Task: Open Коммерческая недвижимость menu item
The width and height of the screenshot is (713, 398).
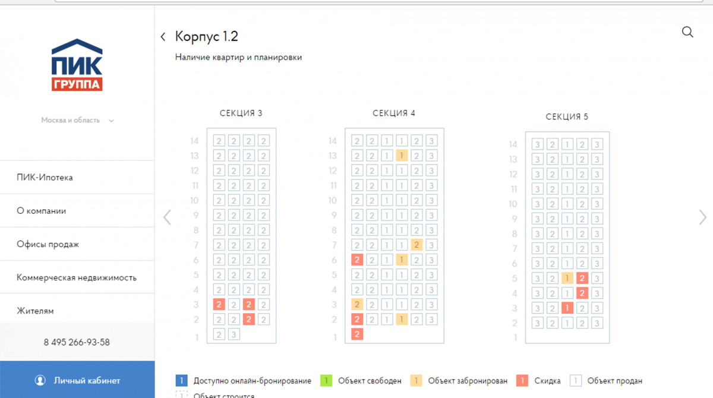Action: click(77, 277)
